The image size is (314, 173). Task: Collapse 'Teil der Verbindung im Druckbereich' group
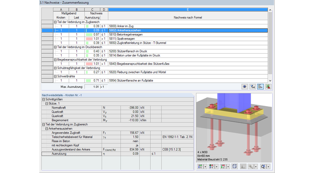(x=55, y=47)
